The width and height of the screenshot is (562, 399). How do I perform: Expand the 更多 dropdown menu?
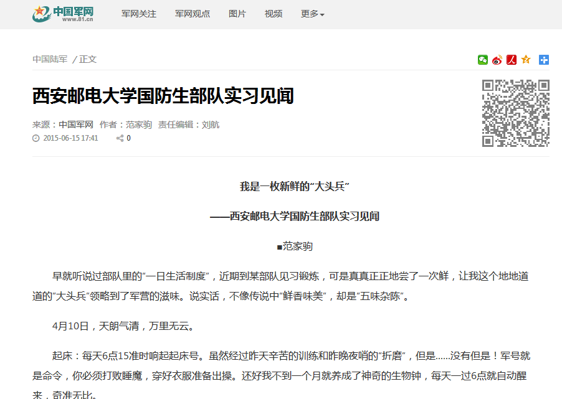click(312, 14)
